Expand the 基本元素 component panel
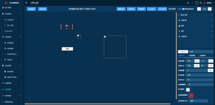This screenshot has width=215, height=105. (196, 15)
